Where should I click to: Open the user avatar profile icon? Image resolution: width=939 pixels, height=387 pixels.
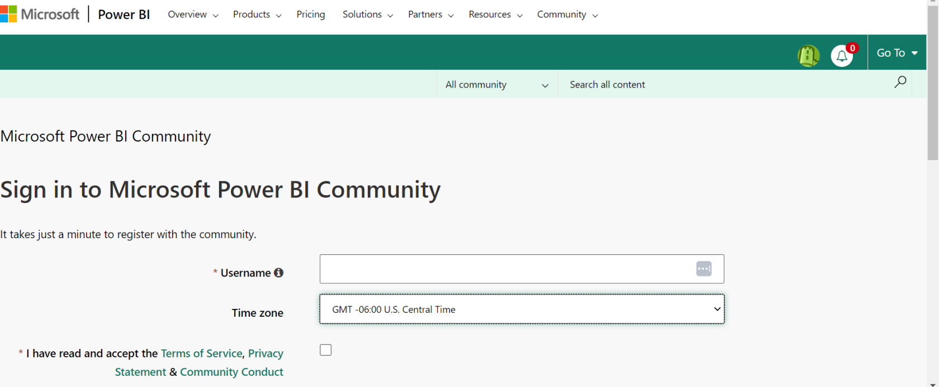click(x=808, y=55)
